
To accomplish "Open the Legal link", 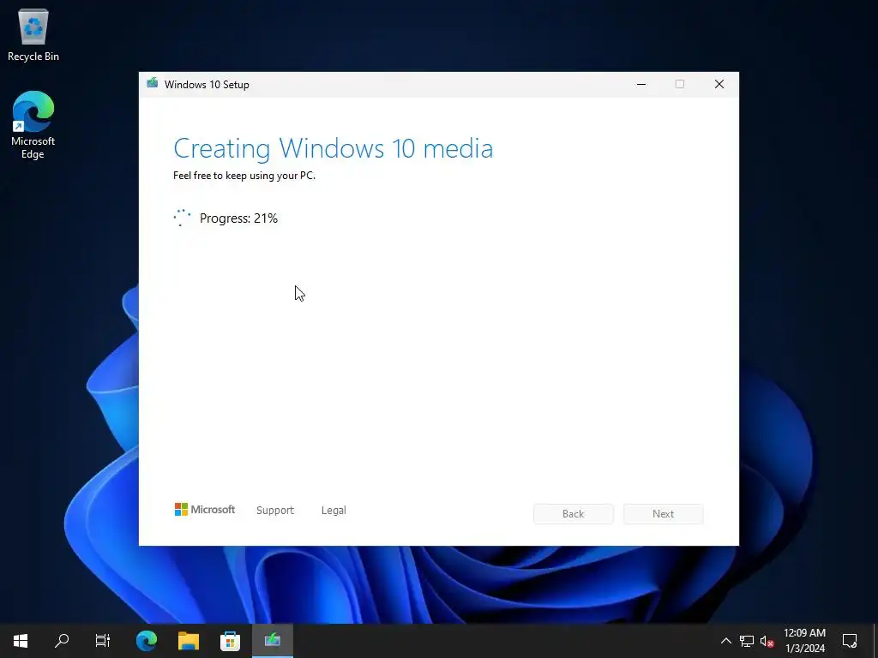I will pyautogui.click(x=334, y=511).
